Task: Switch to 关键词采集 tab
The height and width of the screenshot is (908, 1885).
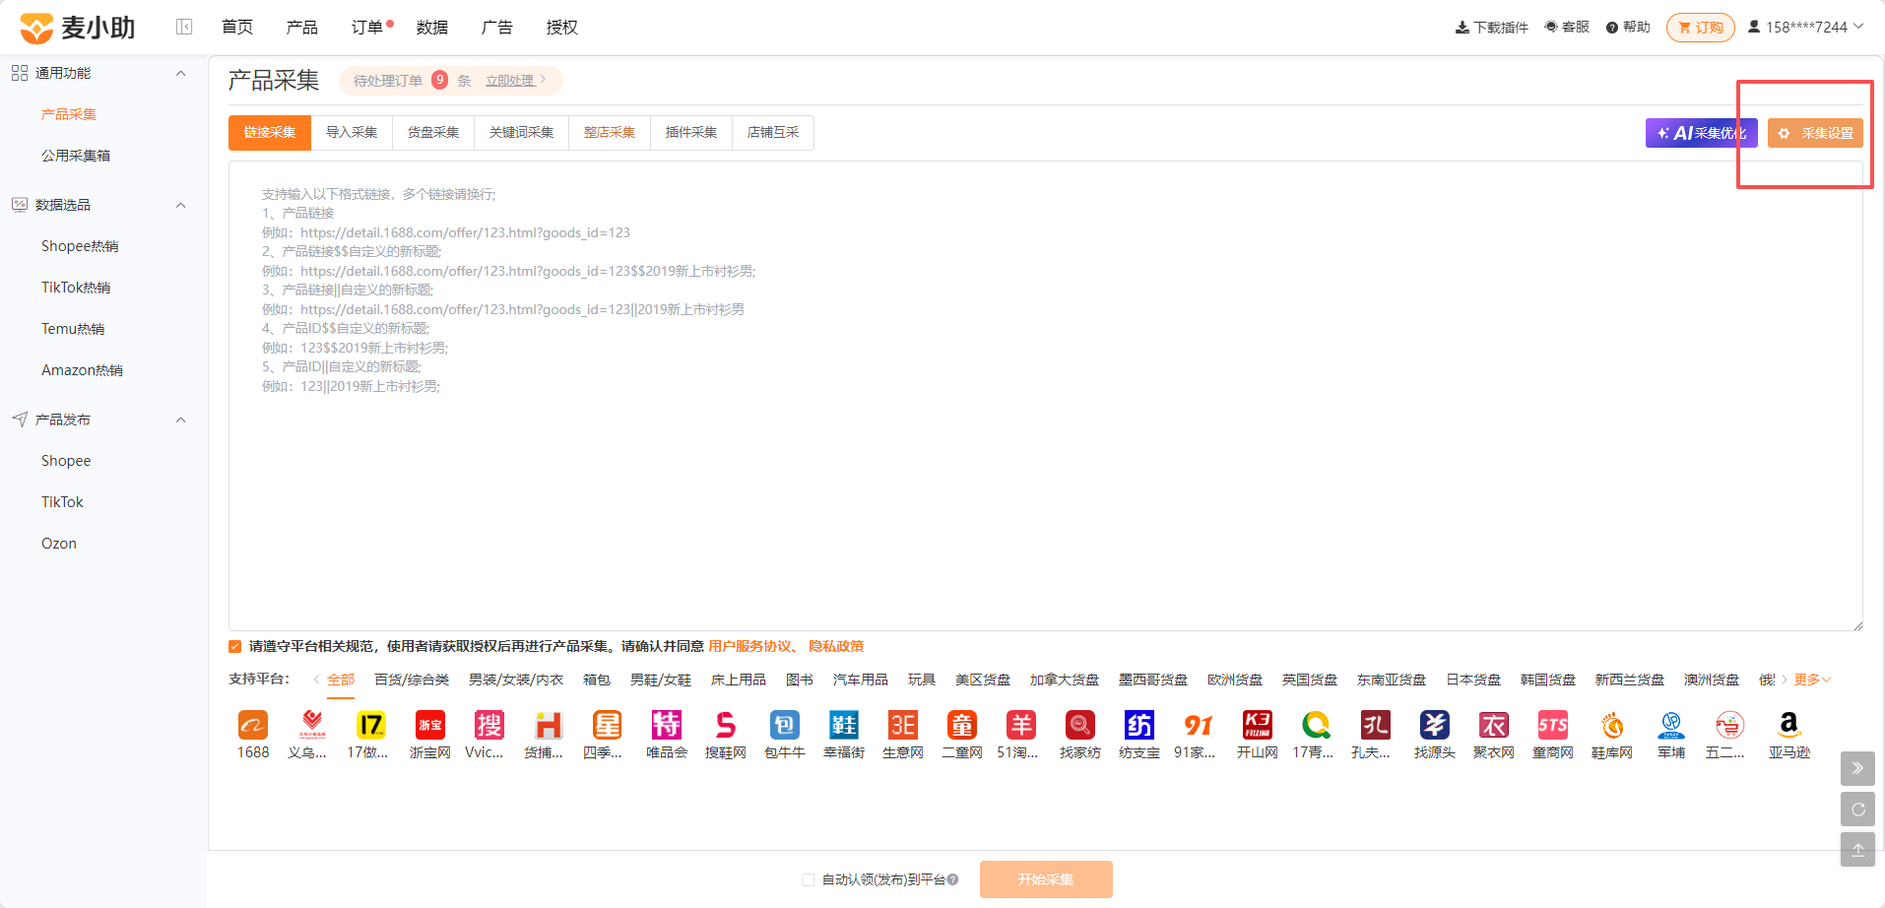Action: point(521,132)
